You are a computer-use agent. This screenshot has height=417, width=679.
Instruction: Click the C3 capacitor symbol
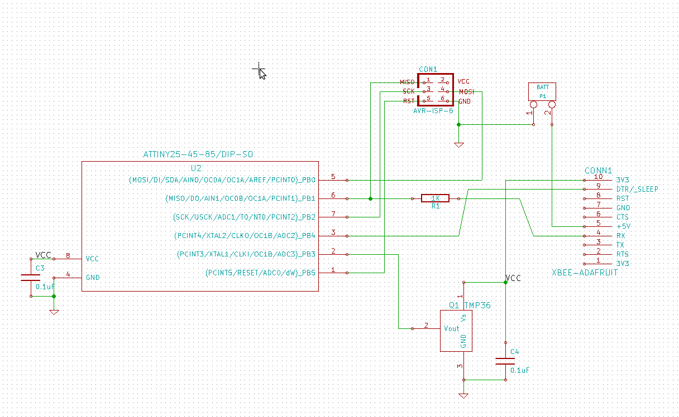26,278
